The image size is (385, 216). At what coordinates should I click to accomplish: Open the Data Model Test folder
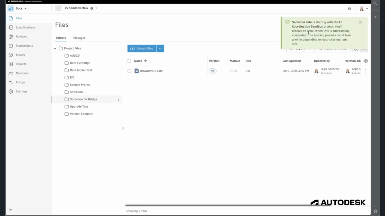click(81, 70)
